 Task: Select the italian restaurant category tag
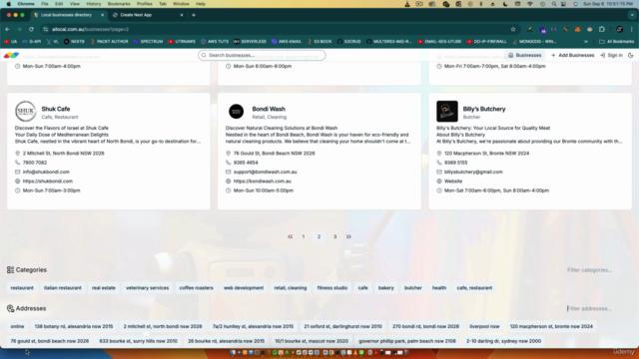pyautogui.click(x=62, y=288)
